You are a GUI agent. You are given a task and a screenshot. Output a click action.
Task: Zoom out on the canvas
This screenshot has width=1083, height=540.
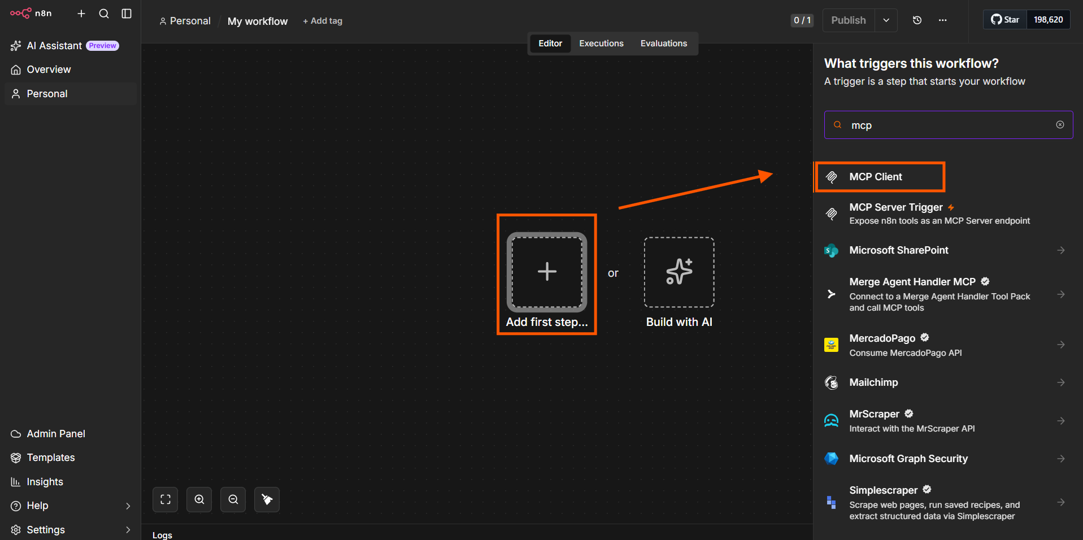[233, 499]
